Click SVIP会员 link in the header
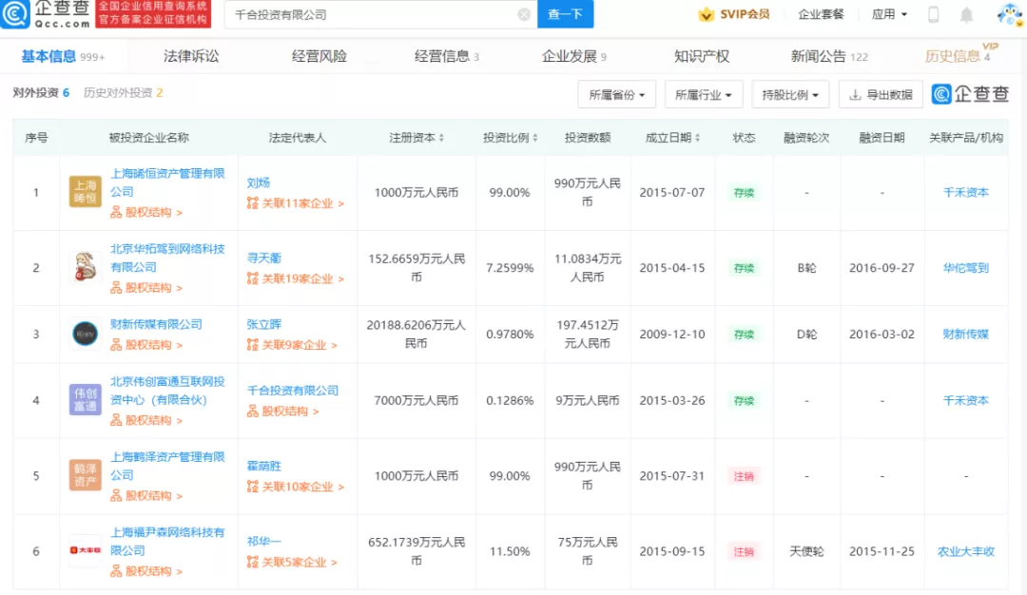This screenshot has width=1027, height=595. click(744, 14)
